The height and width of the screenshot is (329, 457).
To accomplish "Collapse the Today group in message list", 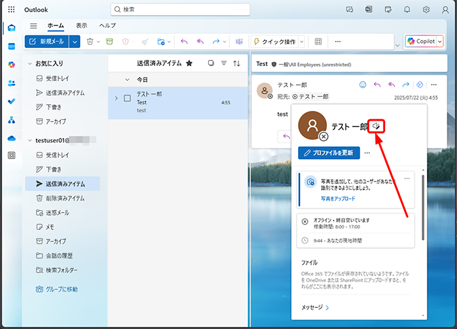I will 127,80.
